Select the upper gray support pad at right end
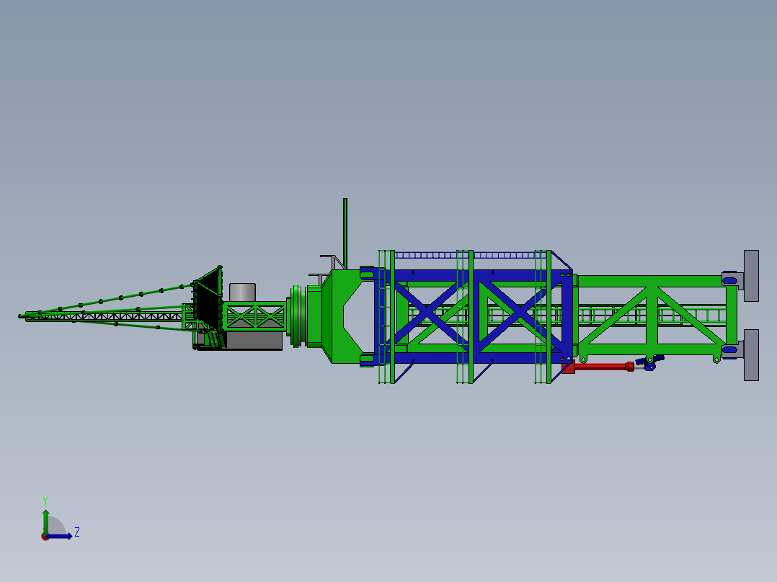 [x=751, y=275]
